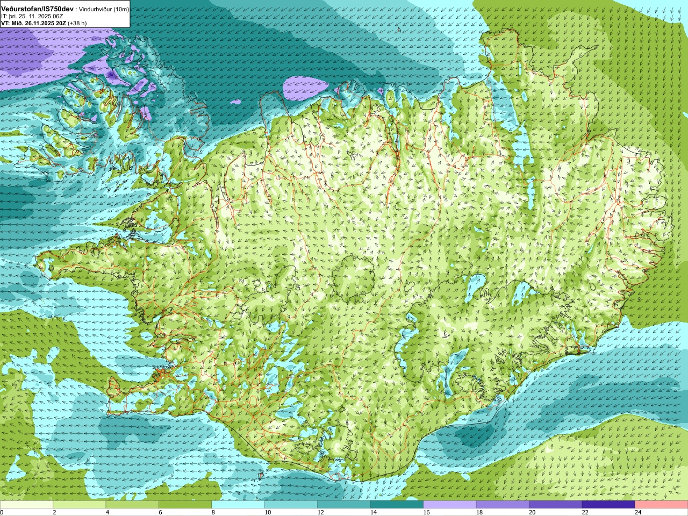Click the 'VT: Mið. 26.11.2025 20Z' valid time
Screen dimensions: 688x516
33,23
